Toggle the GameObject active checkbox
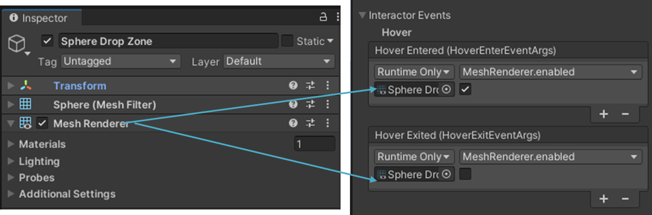 click(x=47, y=41)
